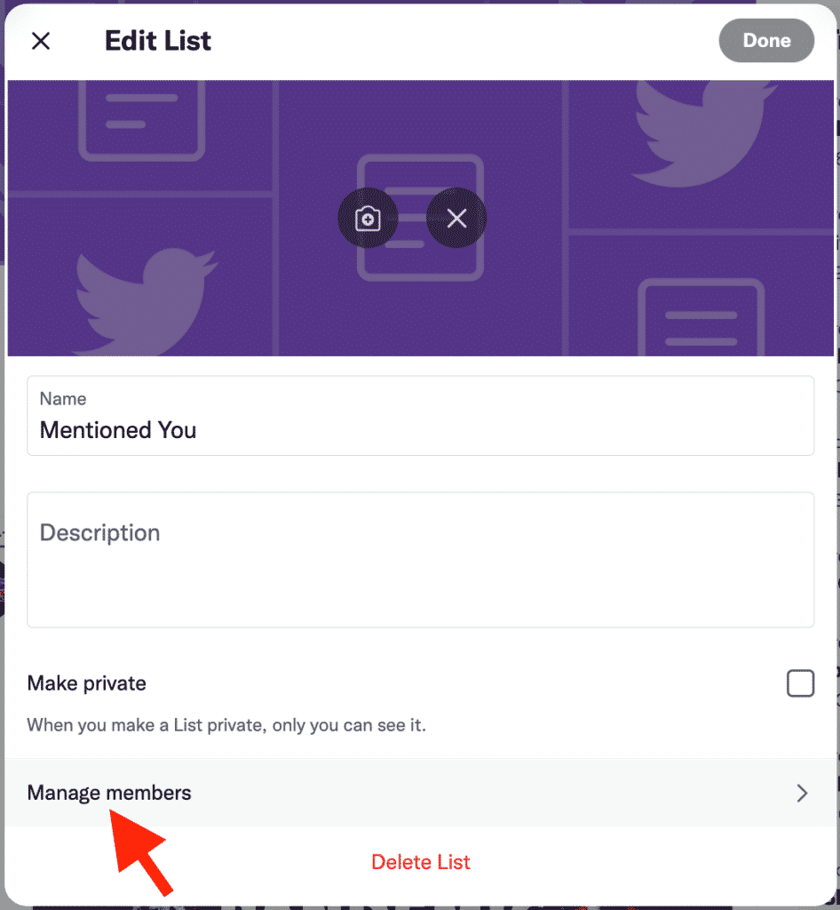
Task: Open the photo uploader for the List banner
Action: 368,217
